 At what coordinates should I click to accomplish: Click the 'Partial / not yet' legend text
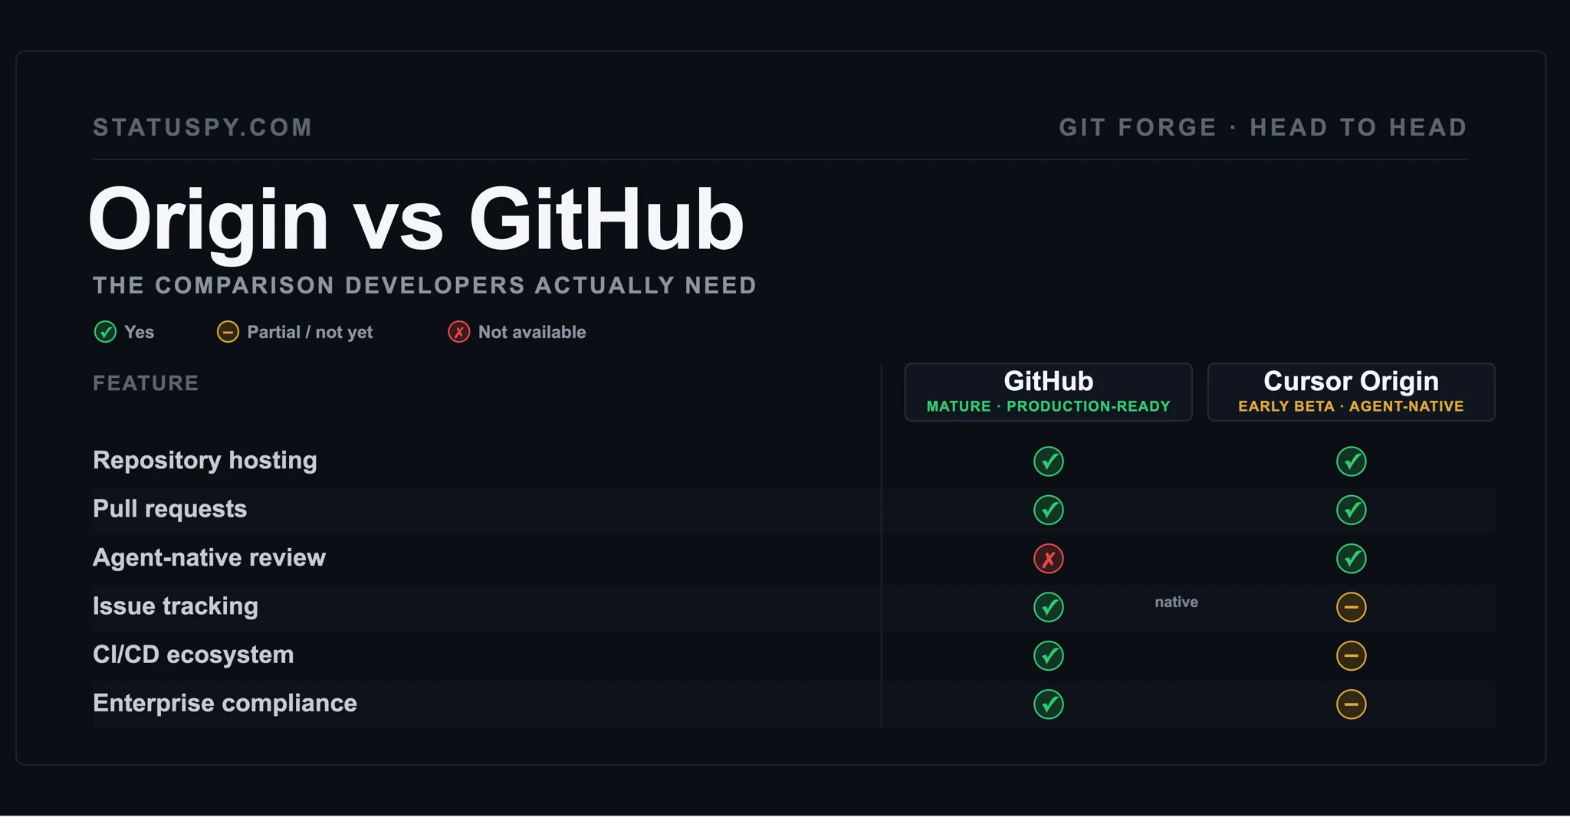(310, 332)
